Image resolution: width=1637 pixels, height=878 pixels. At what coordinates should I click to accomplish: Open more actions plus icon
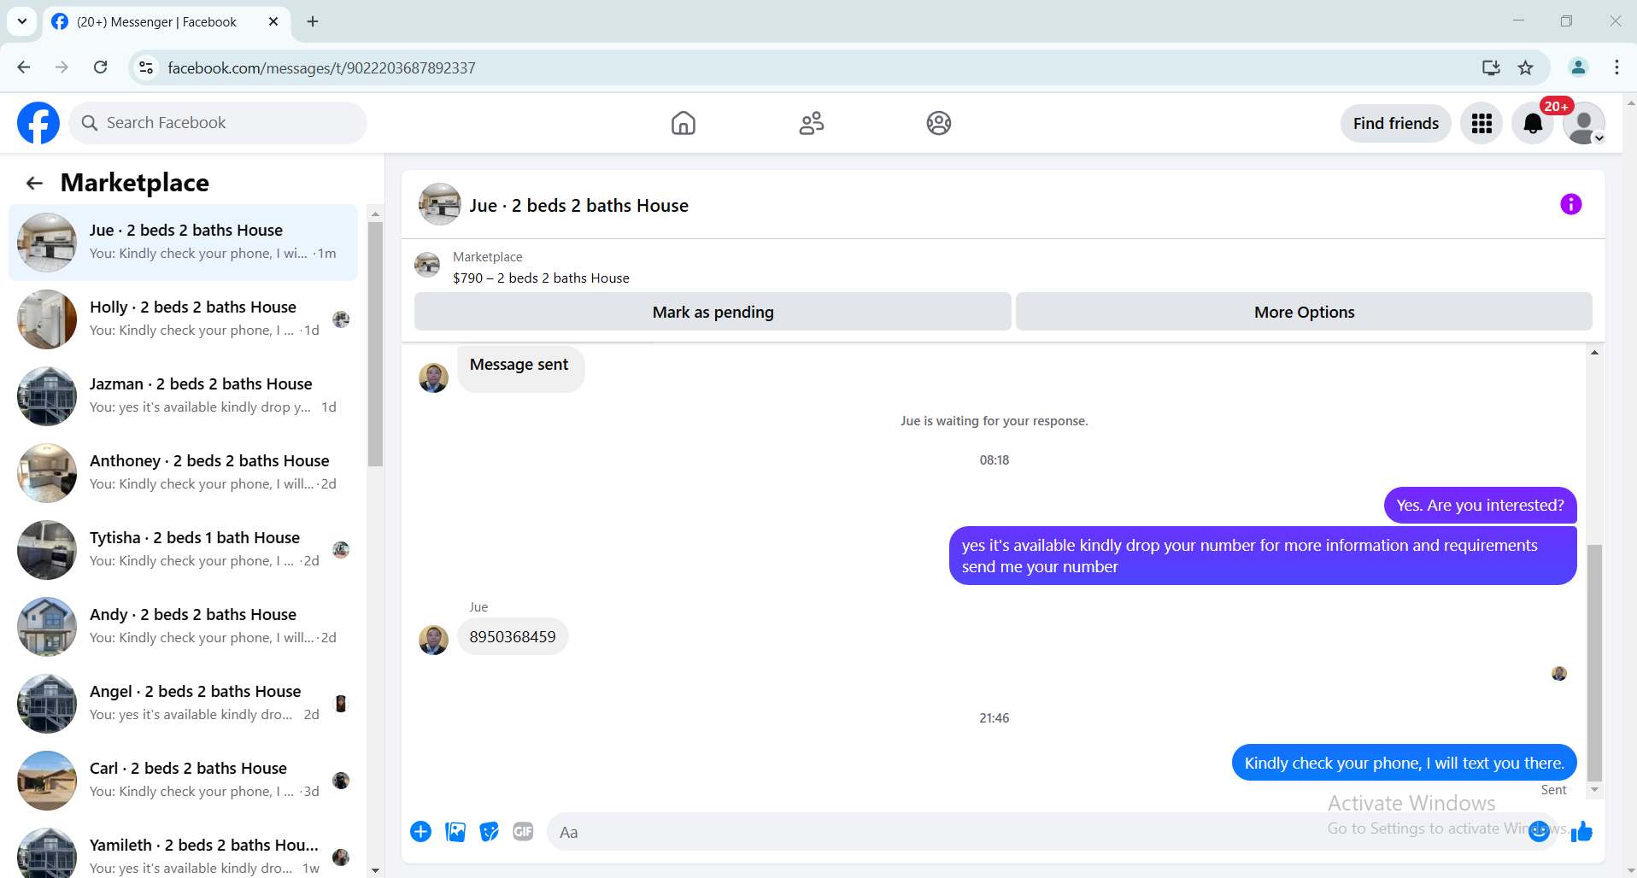click(421, 832)
